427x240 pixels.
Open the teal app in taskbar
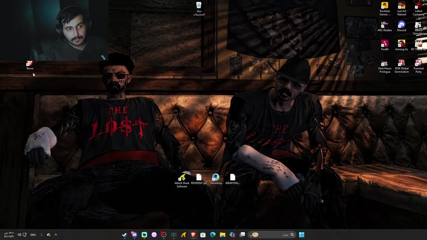point(144,235)
